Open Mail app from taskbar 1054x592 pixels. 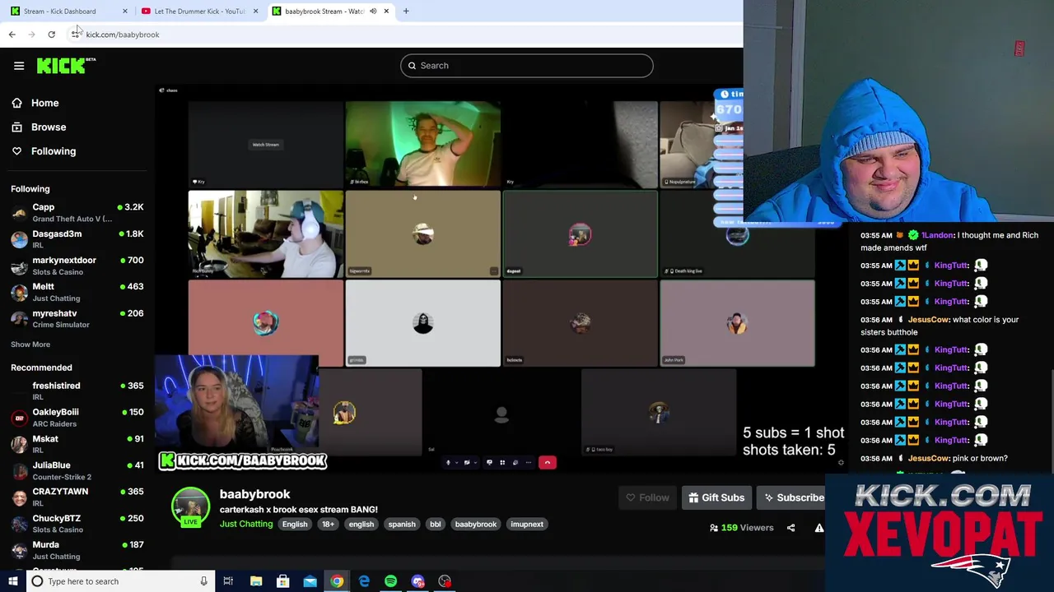pyautogui.click(x=310, y=581)
